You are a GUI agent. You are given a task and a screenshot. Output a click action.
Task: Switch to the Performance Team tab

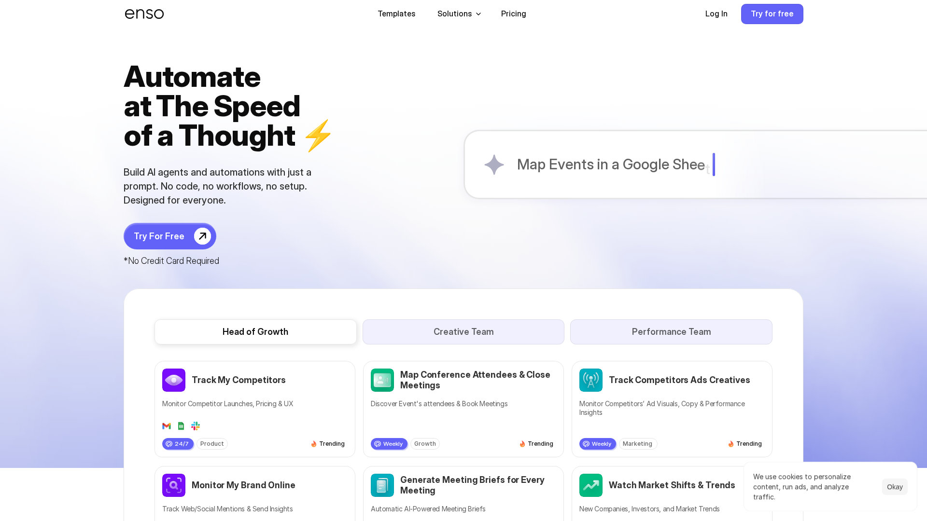[671, 332]
